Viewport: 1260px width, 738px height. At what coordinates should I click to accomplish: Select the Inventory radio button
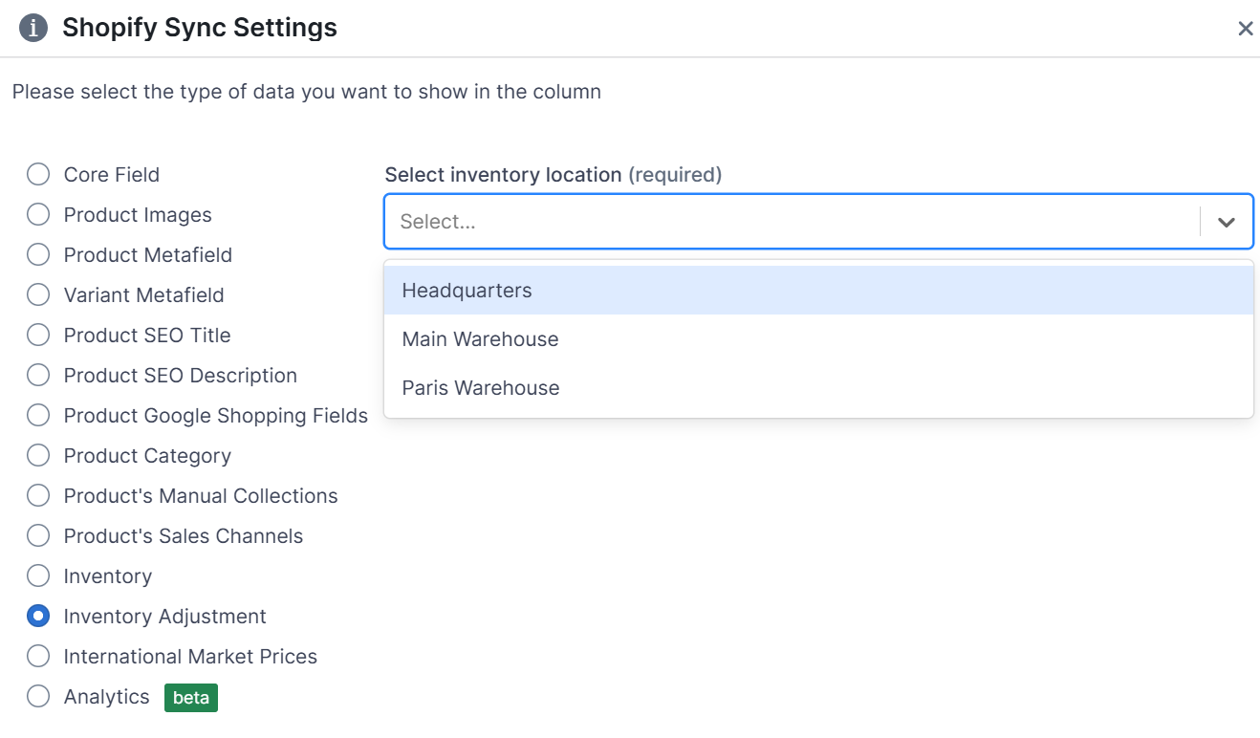pos(38,575)
